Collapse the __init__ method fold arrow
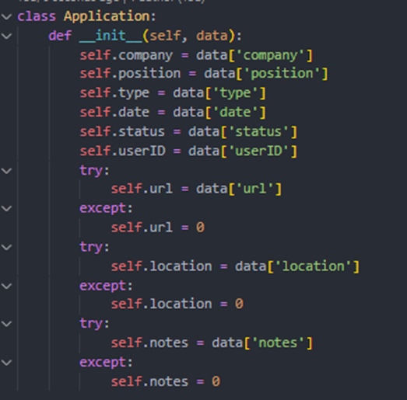Image resolution: width=407 pixels, height=400 pixels. (x=6, y=36)
